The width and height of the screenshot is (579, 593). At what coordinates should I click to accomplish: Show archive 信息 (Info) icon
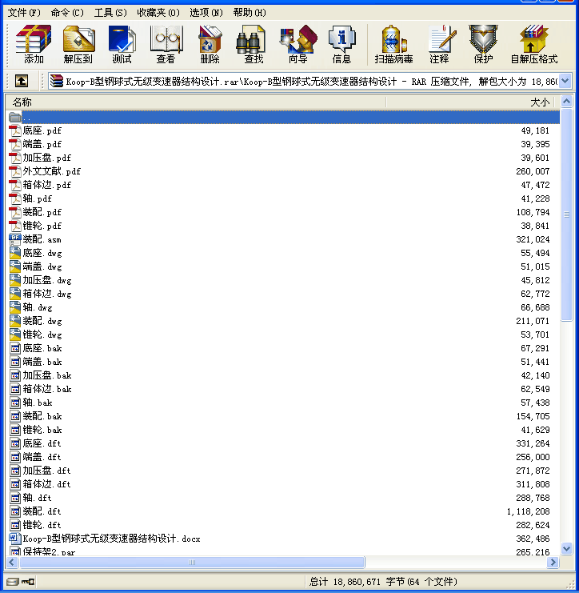tap(341, 44)
